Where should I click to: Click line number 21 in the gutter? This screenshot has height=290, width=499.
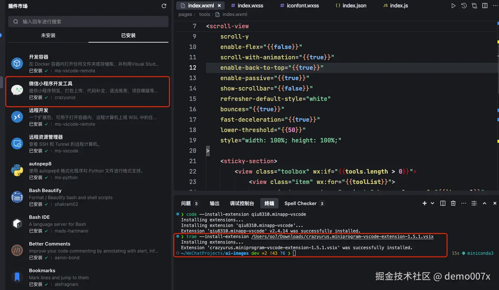point(193,161)
